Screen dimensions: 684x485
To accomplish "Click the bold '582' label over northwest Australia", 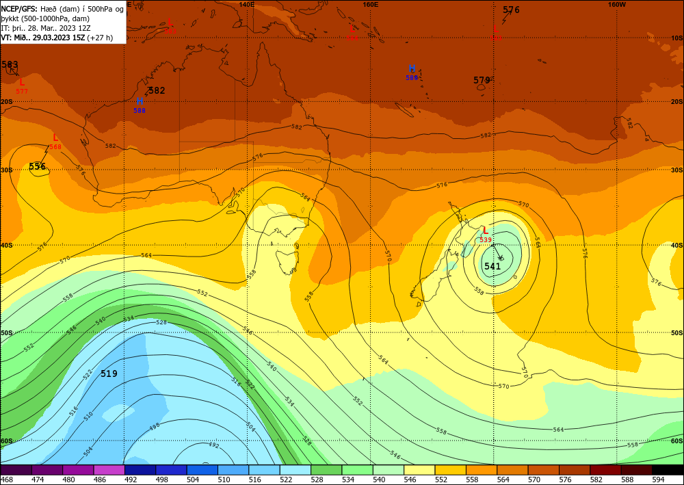I will [157, 91].
